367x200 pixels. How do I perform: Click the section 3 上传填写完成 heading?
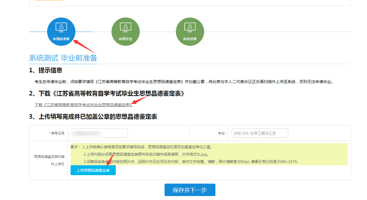coord(93,116)
